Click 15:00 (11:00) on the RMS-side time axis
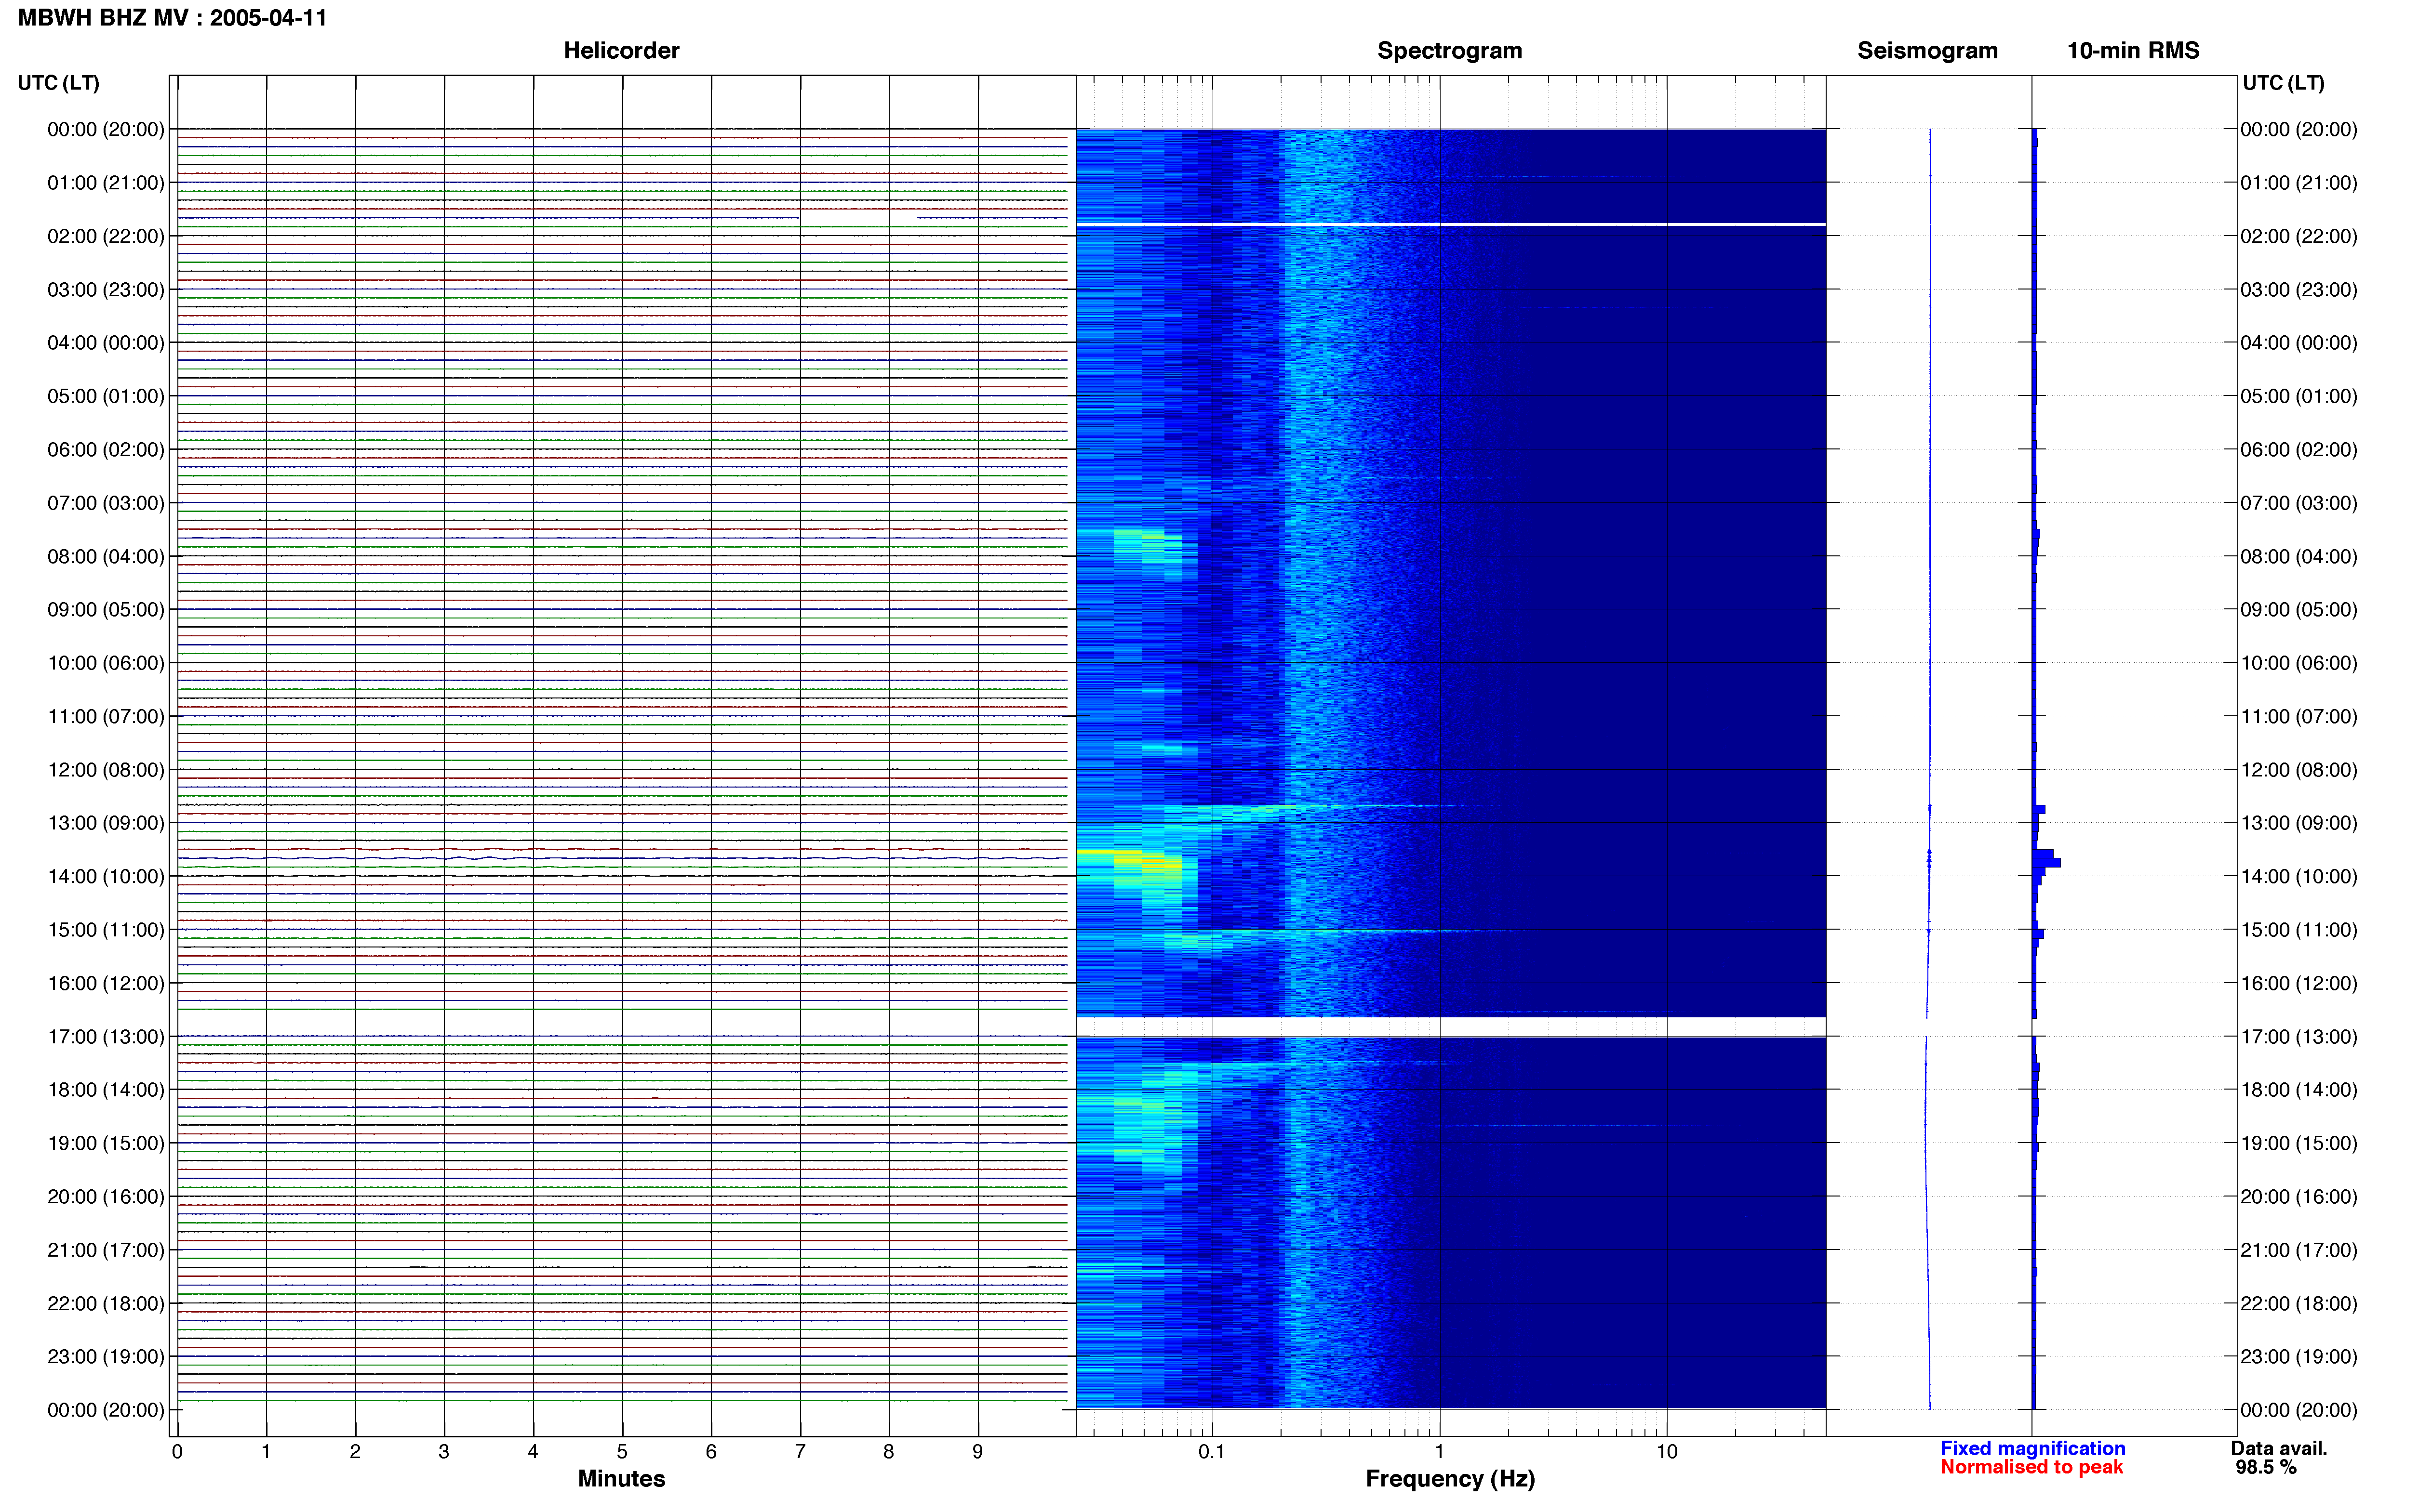2419x1512 pixels. (2299, 930)
